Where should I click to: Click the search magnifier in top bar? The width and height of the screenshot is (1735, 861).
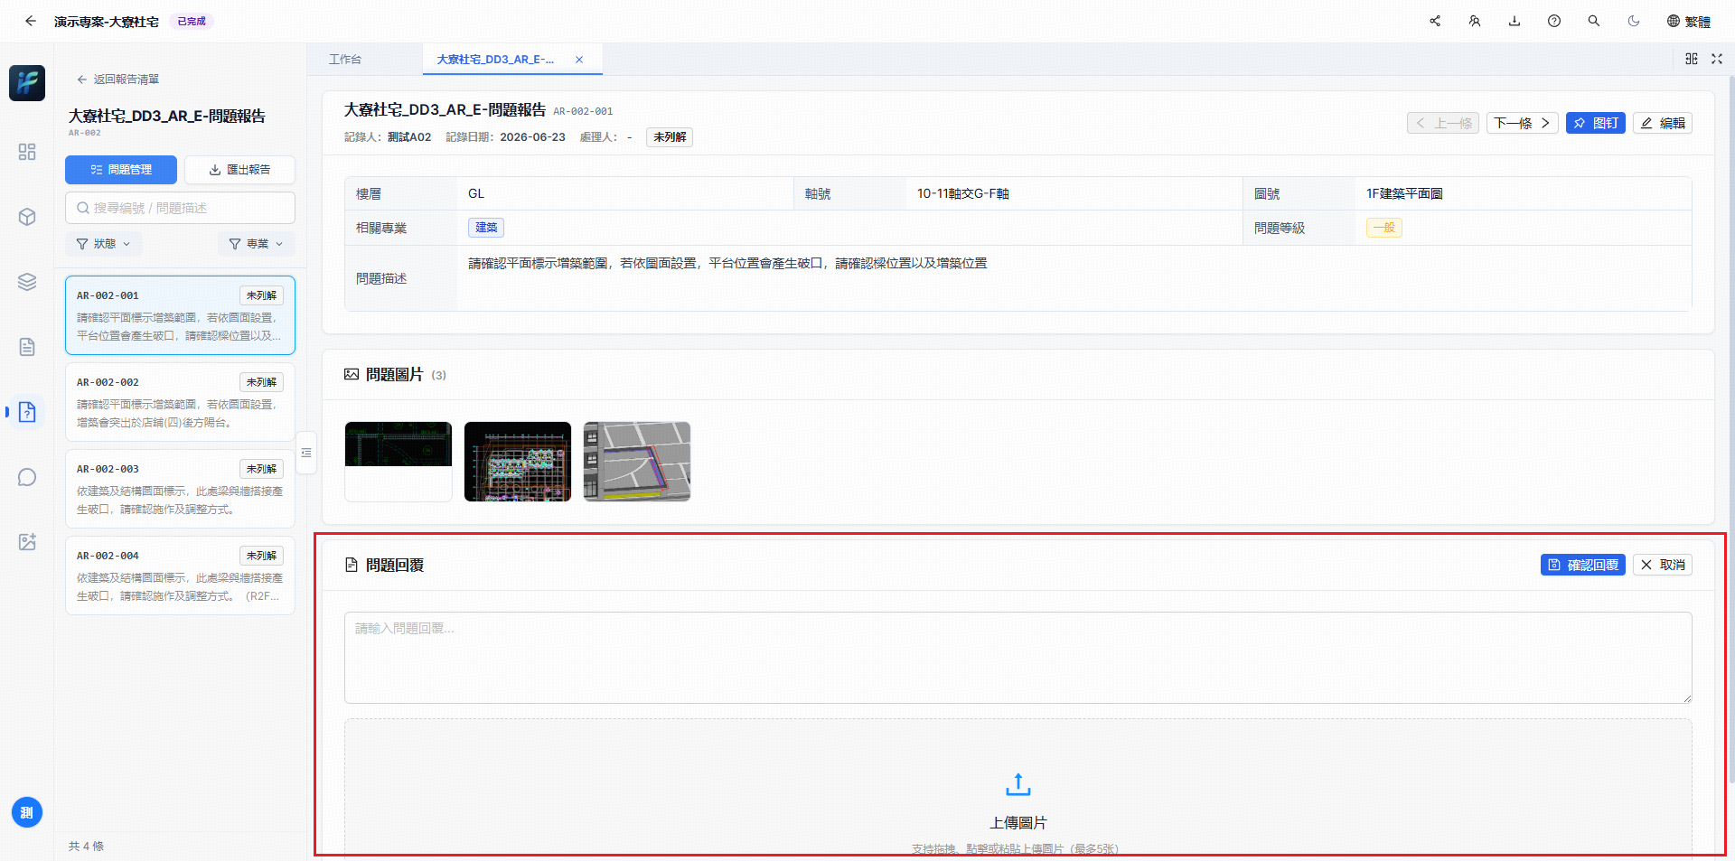[x=1594, y=21]
